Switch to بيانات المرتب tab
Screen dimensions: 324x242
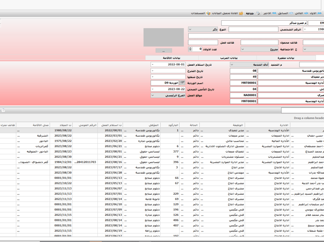tap(229, 58)
